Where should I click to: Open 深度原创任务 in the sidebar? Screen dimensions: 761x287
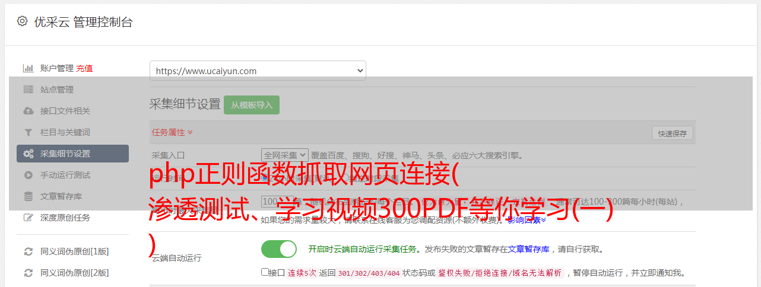(65, 218)
